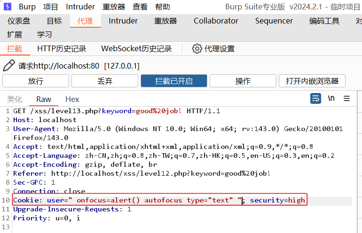
Task: Click 打开内嵌浏览器 button
Action: [x=312, y=81]
